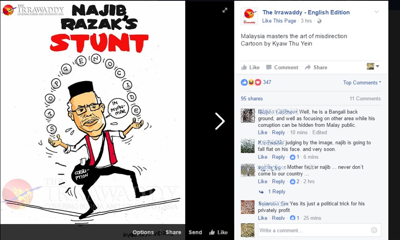The width and height of the screenshot is (400, 240).
Task: Open the post options chevron at top right
Action: click(376, 12)
